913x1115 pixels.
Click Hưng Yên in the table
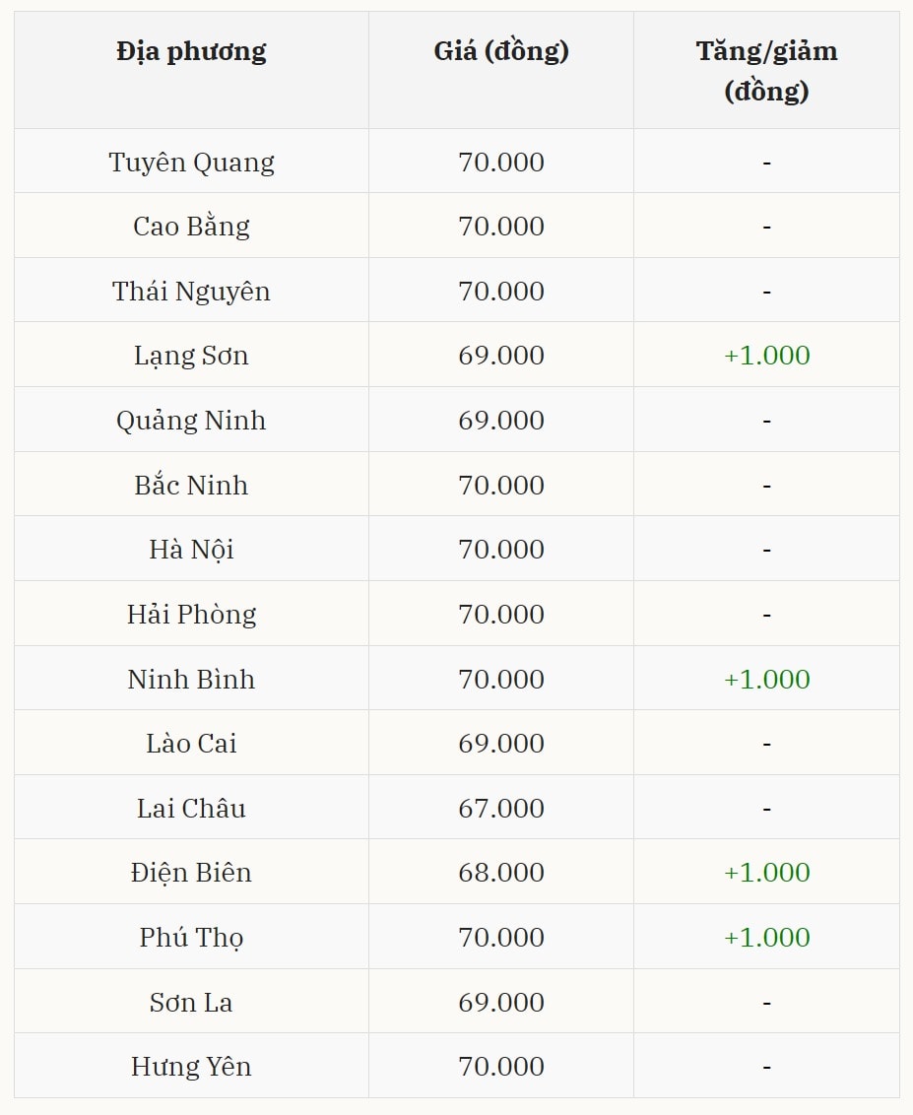pos(191,1067)
